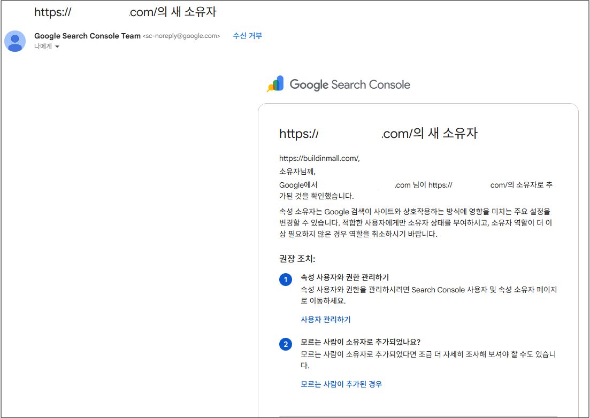
Task: Click the 권장 조치: heading
Action: point(297,259)
